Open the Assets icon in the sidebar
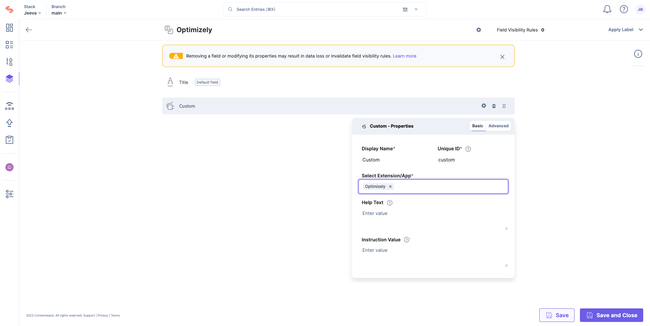The image size is (650, 326). (9, 62)
